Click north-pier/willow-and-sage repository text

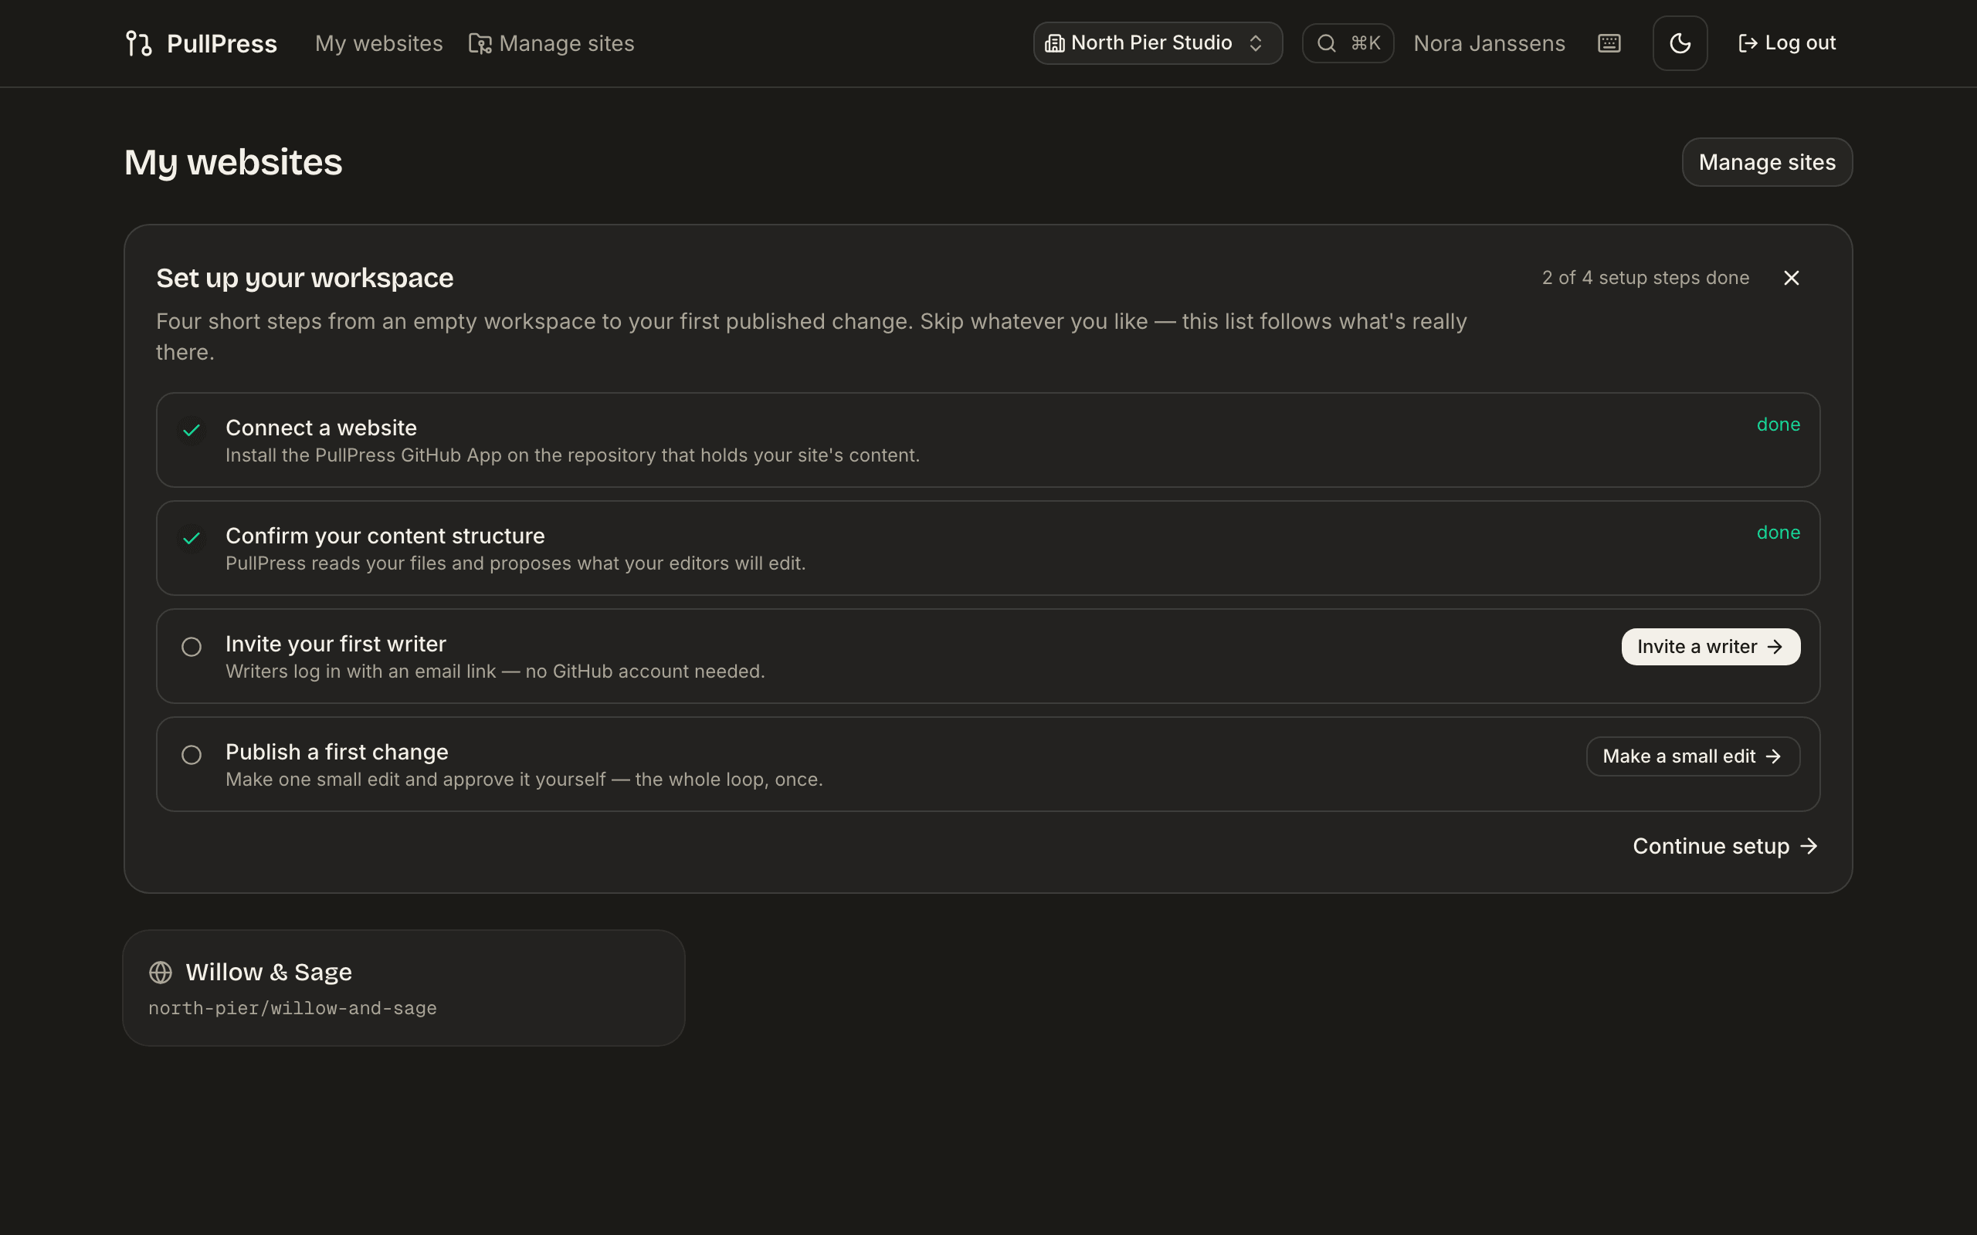coord(293,1008)
